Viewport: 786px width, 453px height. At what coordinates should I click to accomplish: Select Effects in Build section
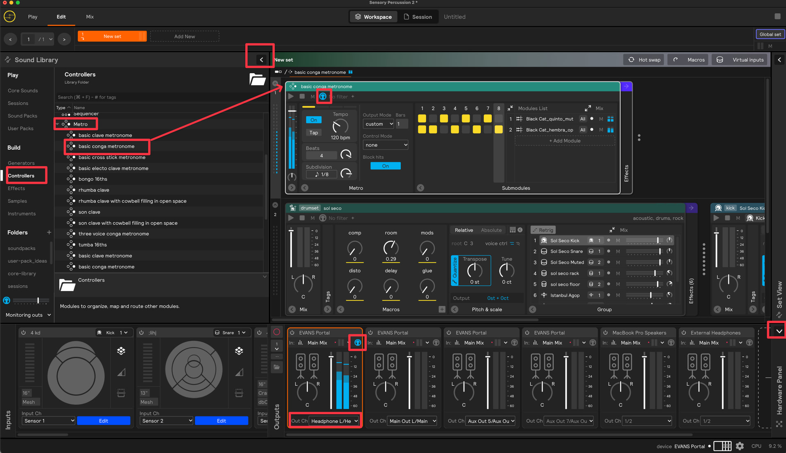[x=16, y=189]
